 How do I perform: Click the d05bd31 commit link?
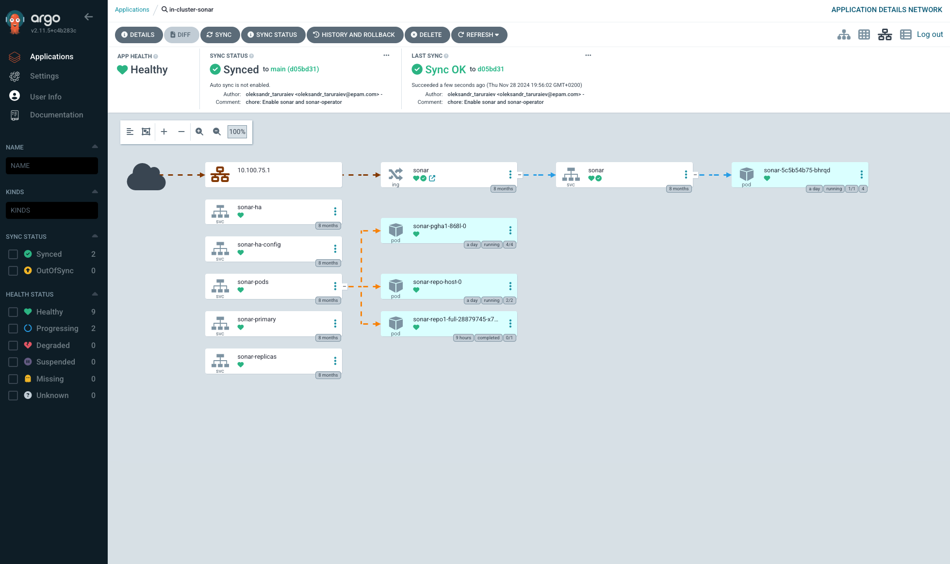(491, 69)
